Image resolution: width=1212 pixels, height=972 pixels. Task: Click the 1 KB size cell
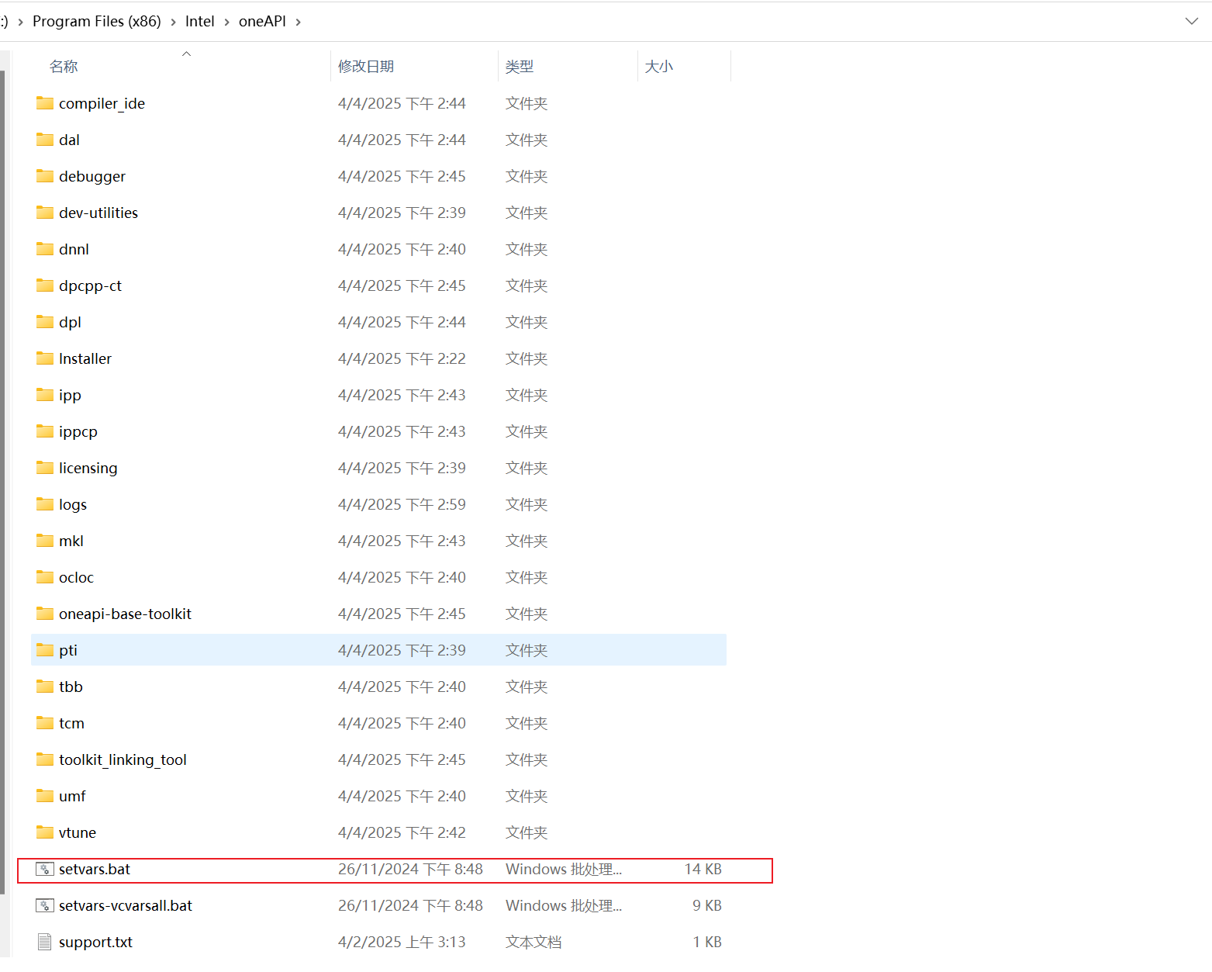pos(707,942)
